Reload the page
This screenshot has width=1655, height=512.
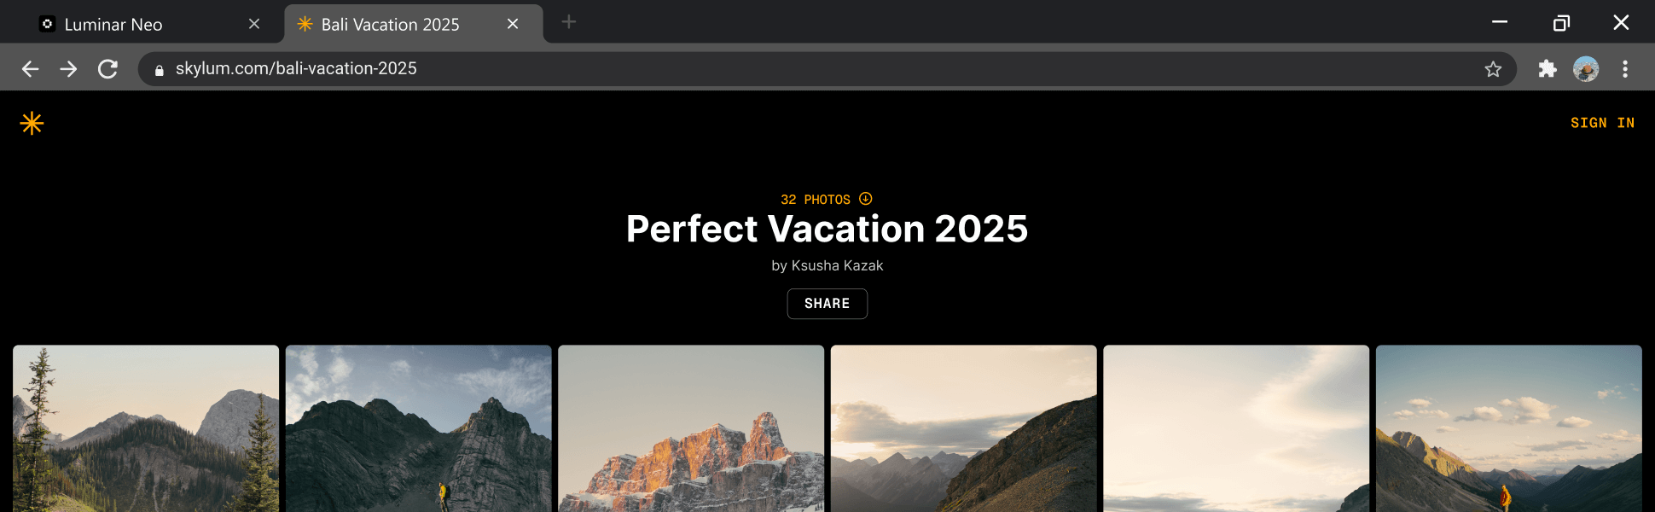[x=107, y=69]
